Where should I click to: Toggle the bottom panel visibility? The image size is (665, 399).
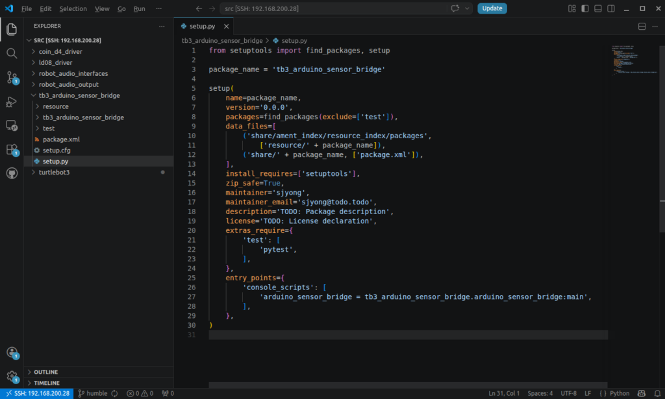pos(598,8)
